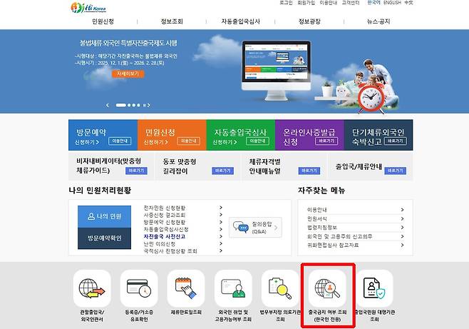
Task: Open the 체류만료일조회 calendar icon
Action: click(187, 289)
